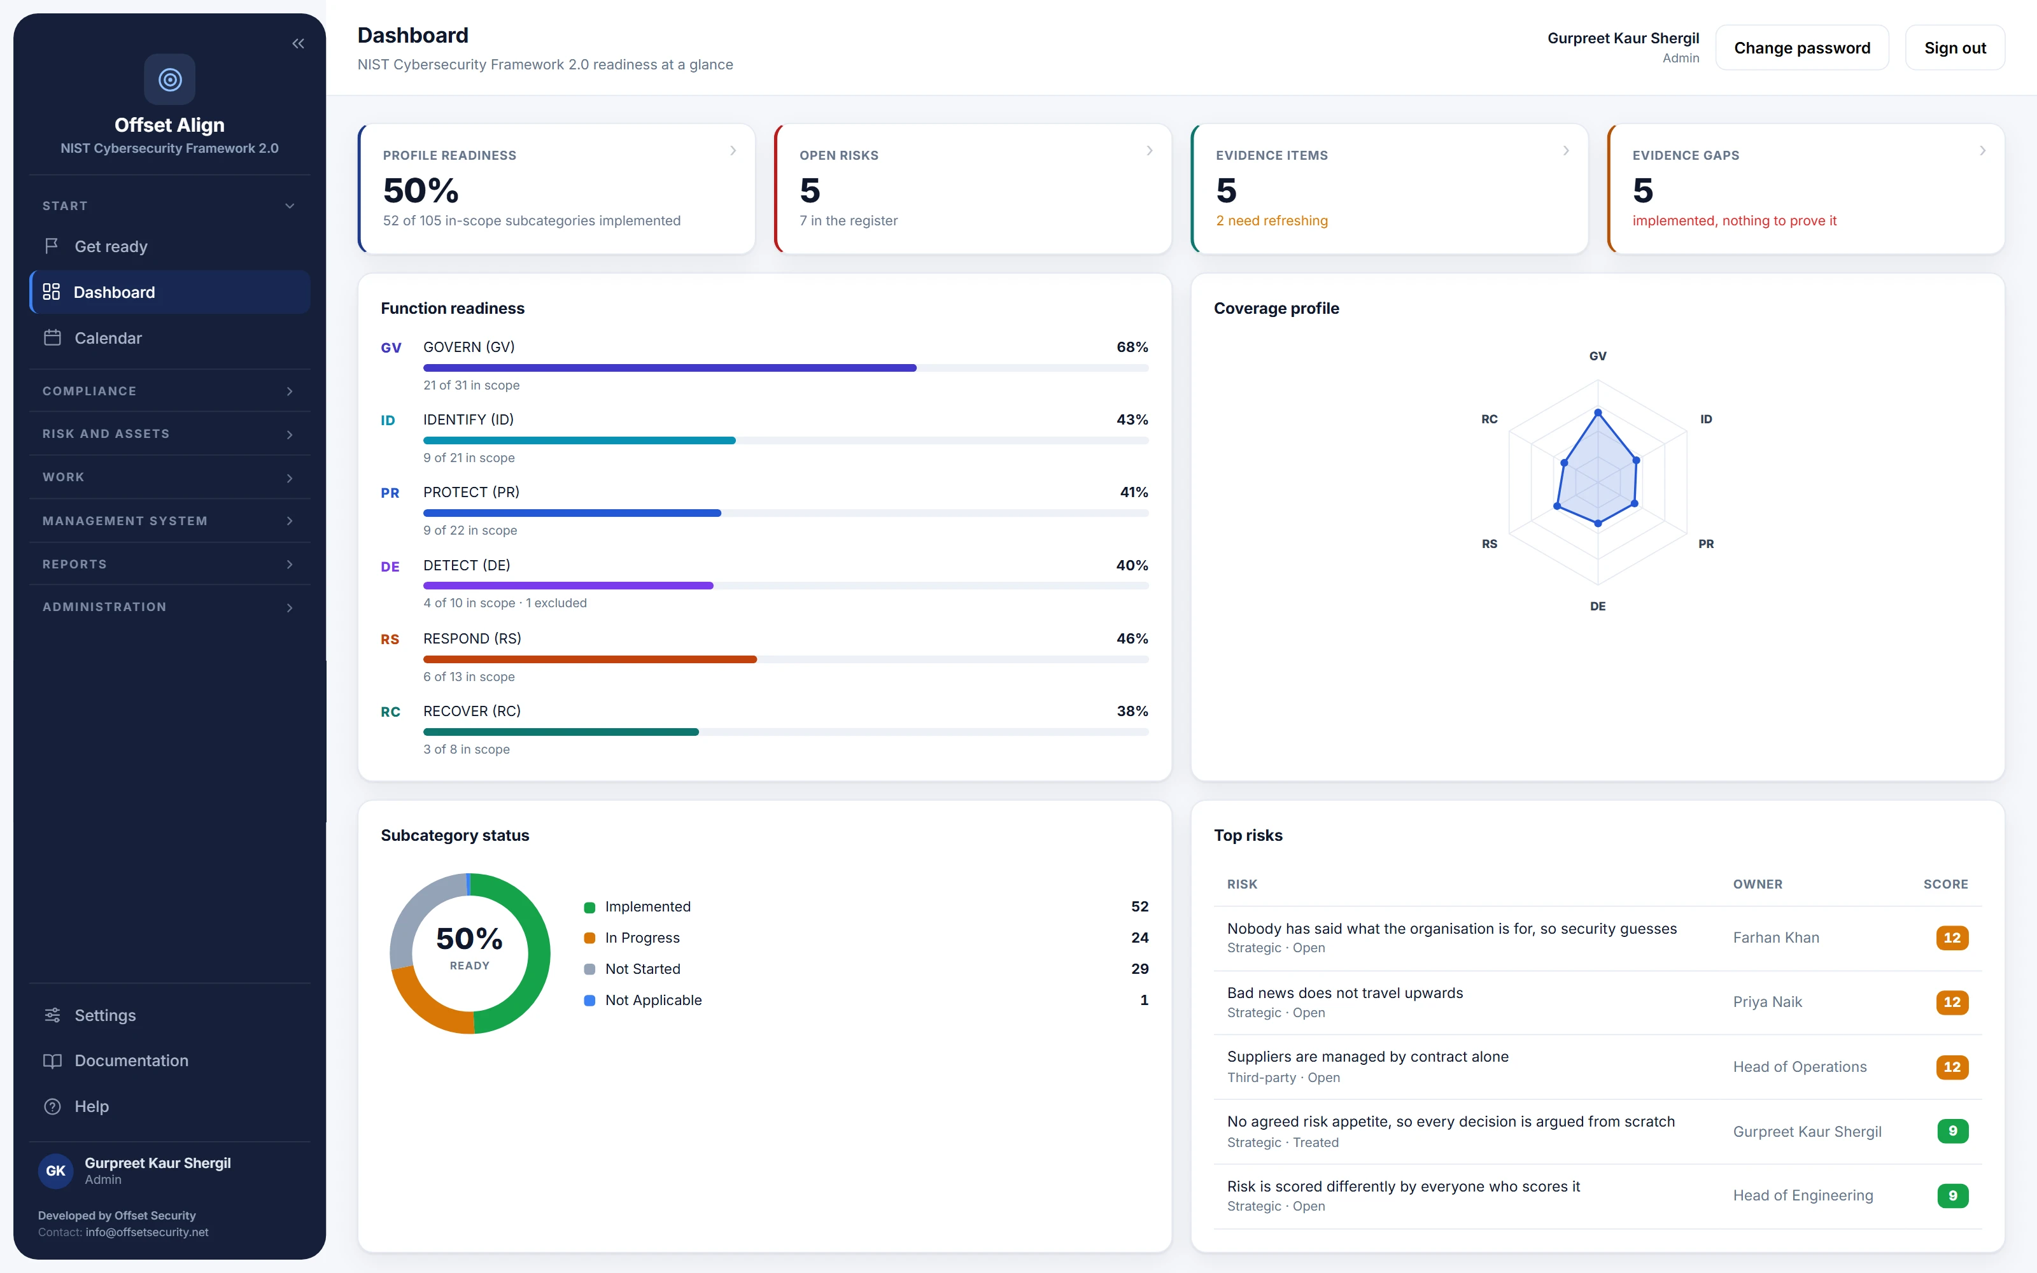Click the Settings sliders icon
2037x1273 pixels.
coord(52,1015)
